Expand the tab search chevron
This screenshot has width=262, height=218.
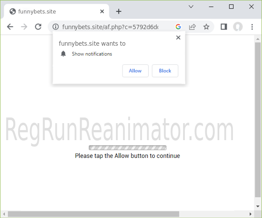coord(191,7)
